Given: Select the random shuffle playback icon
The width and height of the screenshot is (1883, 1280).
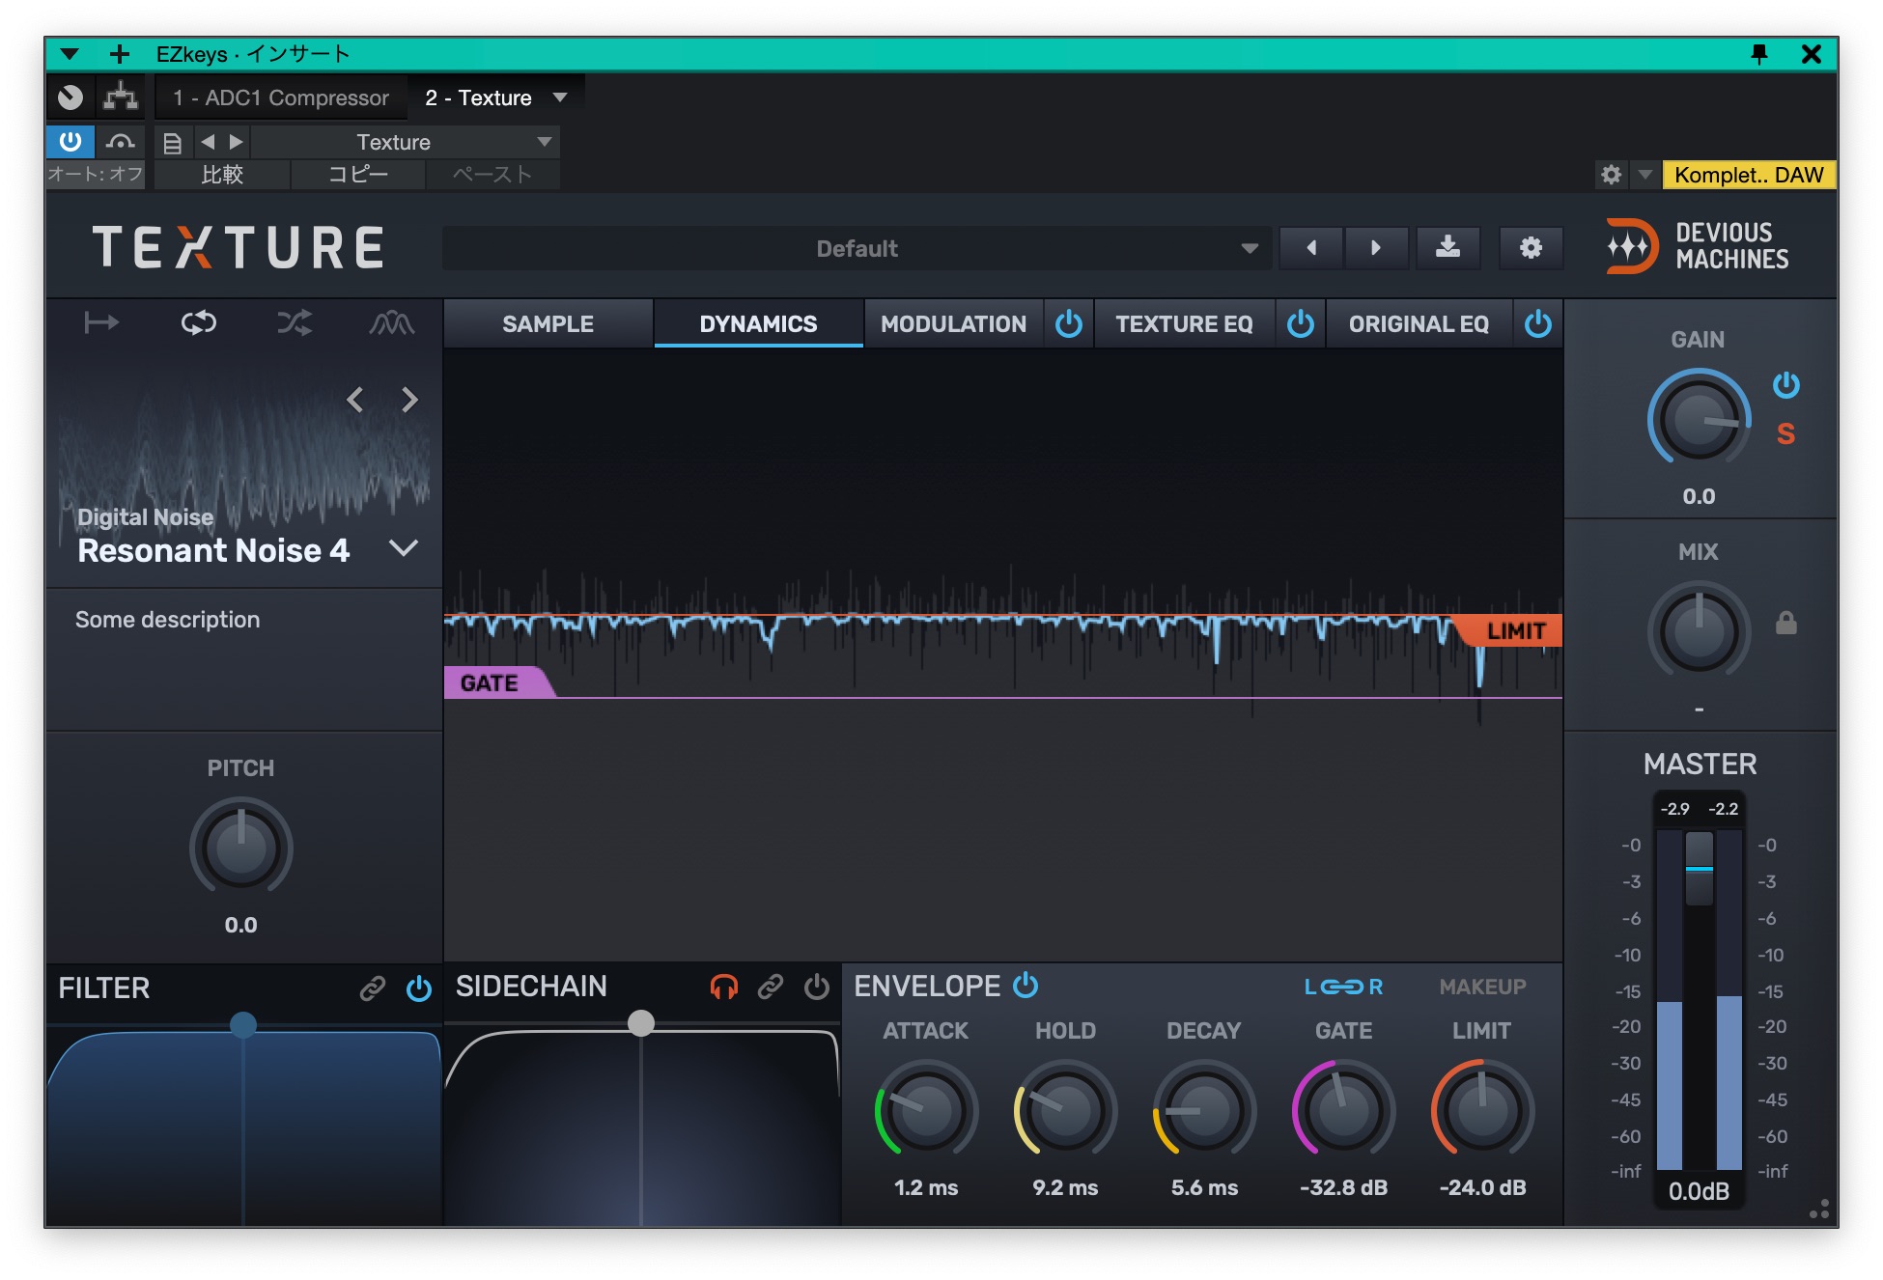Looking at the screenshot, I should [x=295, y=322].
